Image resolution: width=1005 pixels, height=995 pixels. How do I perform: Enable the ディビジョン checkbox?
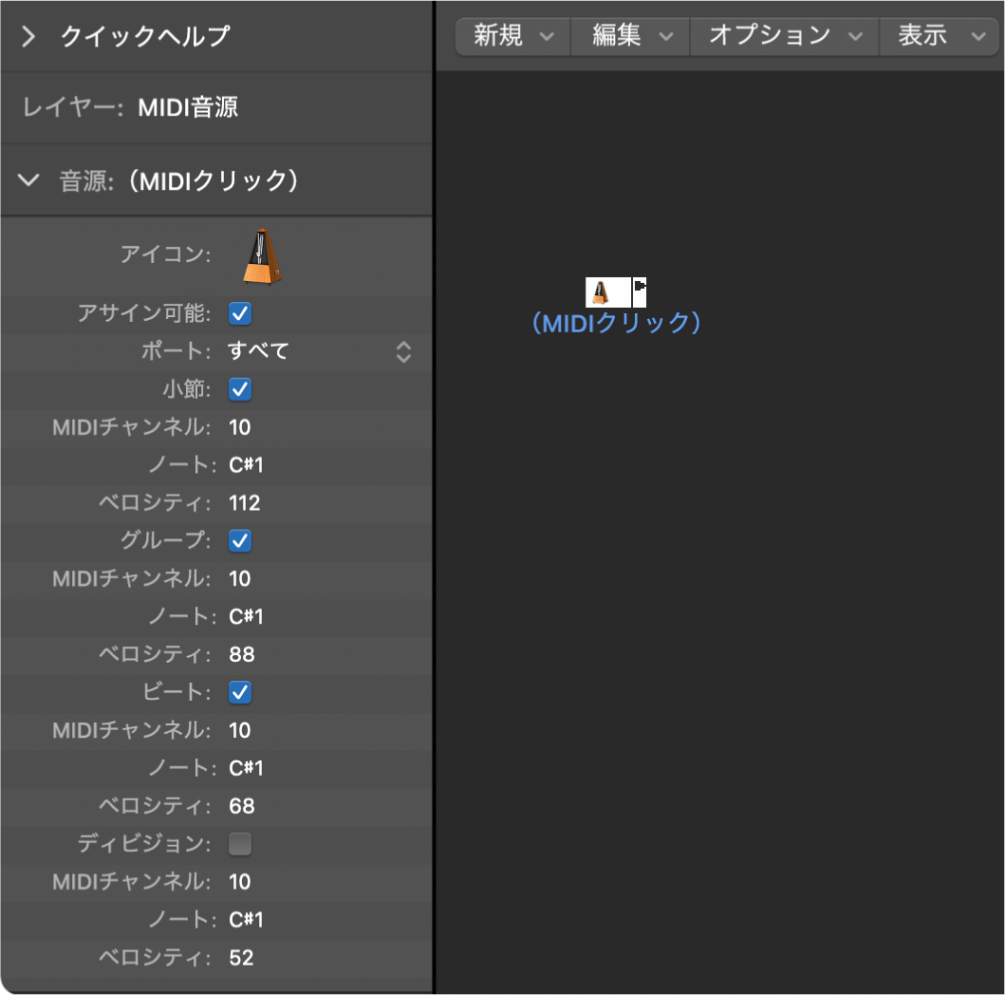(239, 844)
